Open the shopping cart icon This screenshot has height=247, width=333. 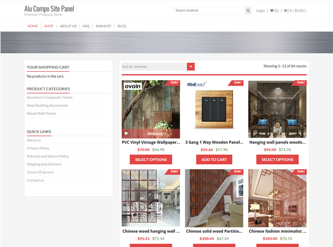pos(285,10)
